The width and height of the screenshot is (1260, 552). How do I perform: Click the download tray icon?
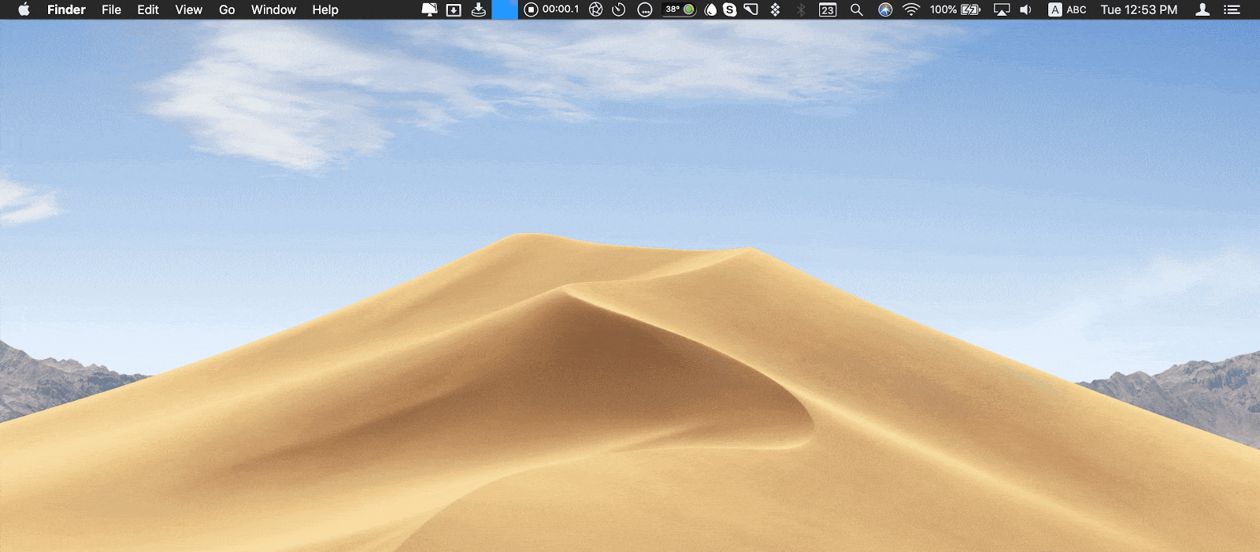tap(478, 9)
